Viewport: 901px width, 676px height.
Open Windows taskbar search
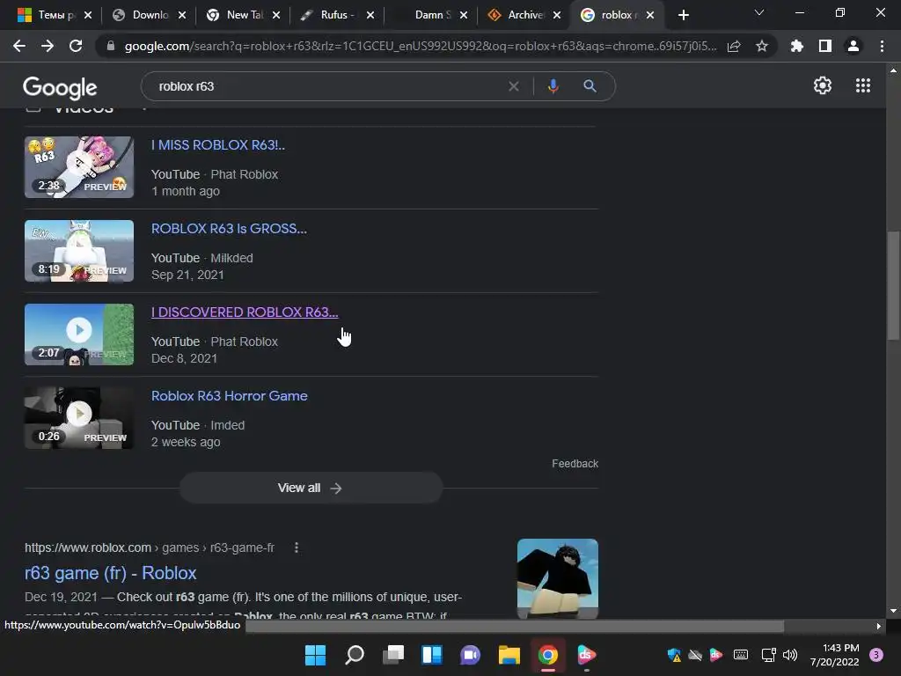pos(354,655)
